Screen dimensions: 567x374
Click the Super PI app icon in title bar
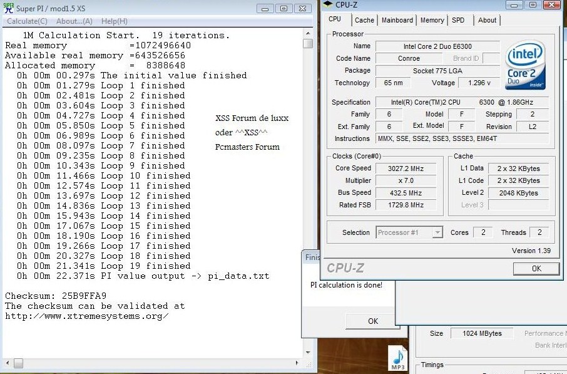8,8
